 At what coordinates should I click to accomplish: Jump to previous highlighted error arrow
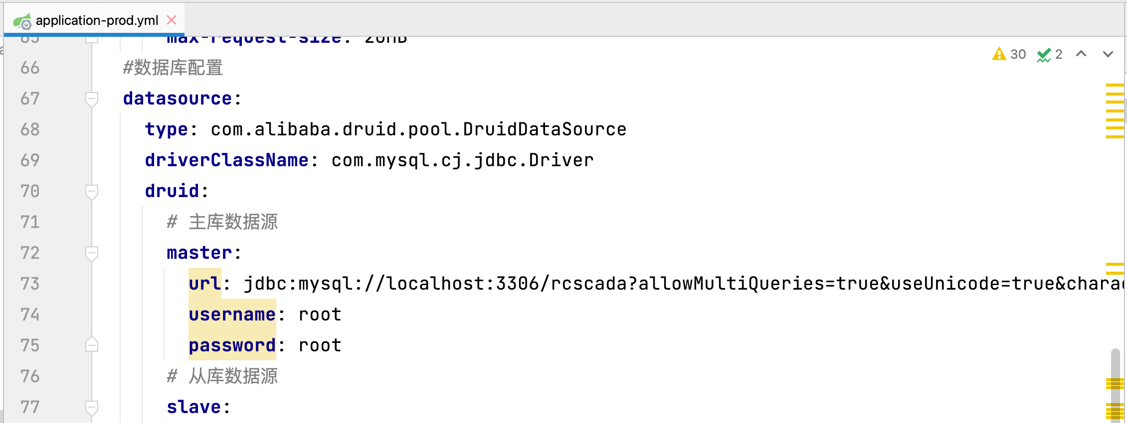(x=1081, y=54)
